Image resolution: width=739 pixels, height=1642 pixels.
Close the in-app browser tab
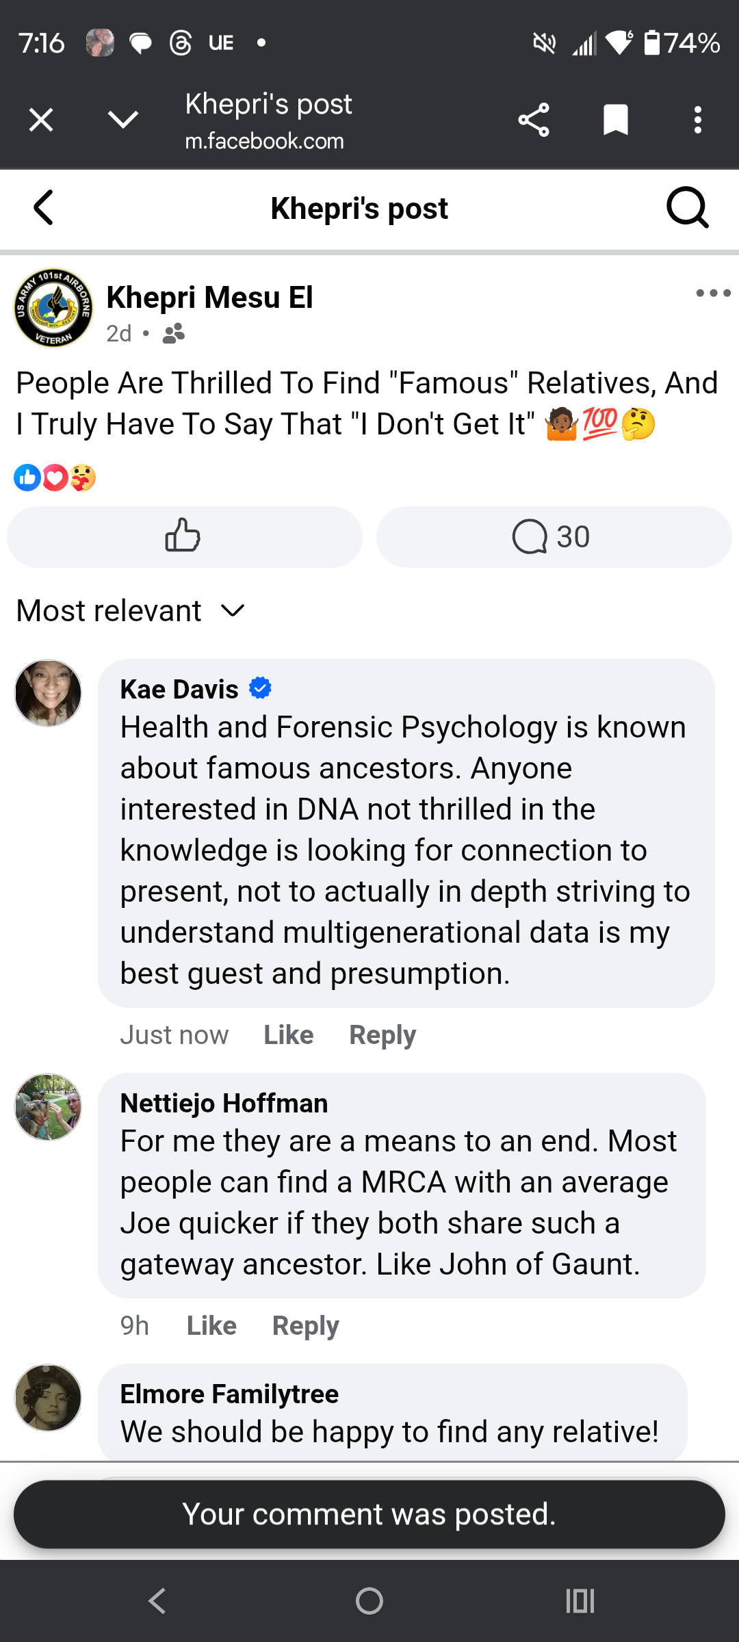tap(41, 120)
